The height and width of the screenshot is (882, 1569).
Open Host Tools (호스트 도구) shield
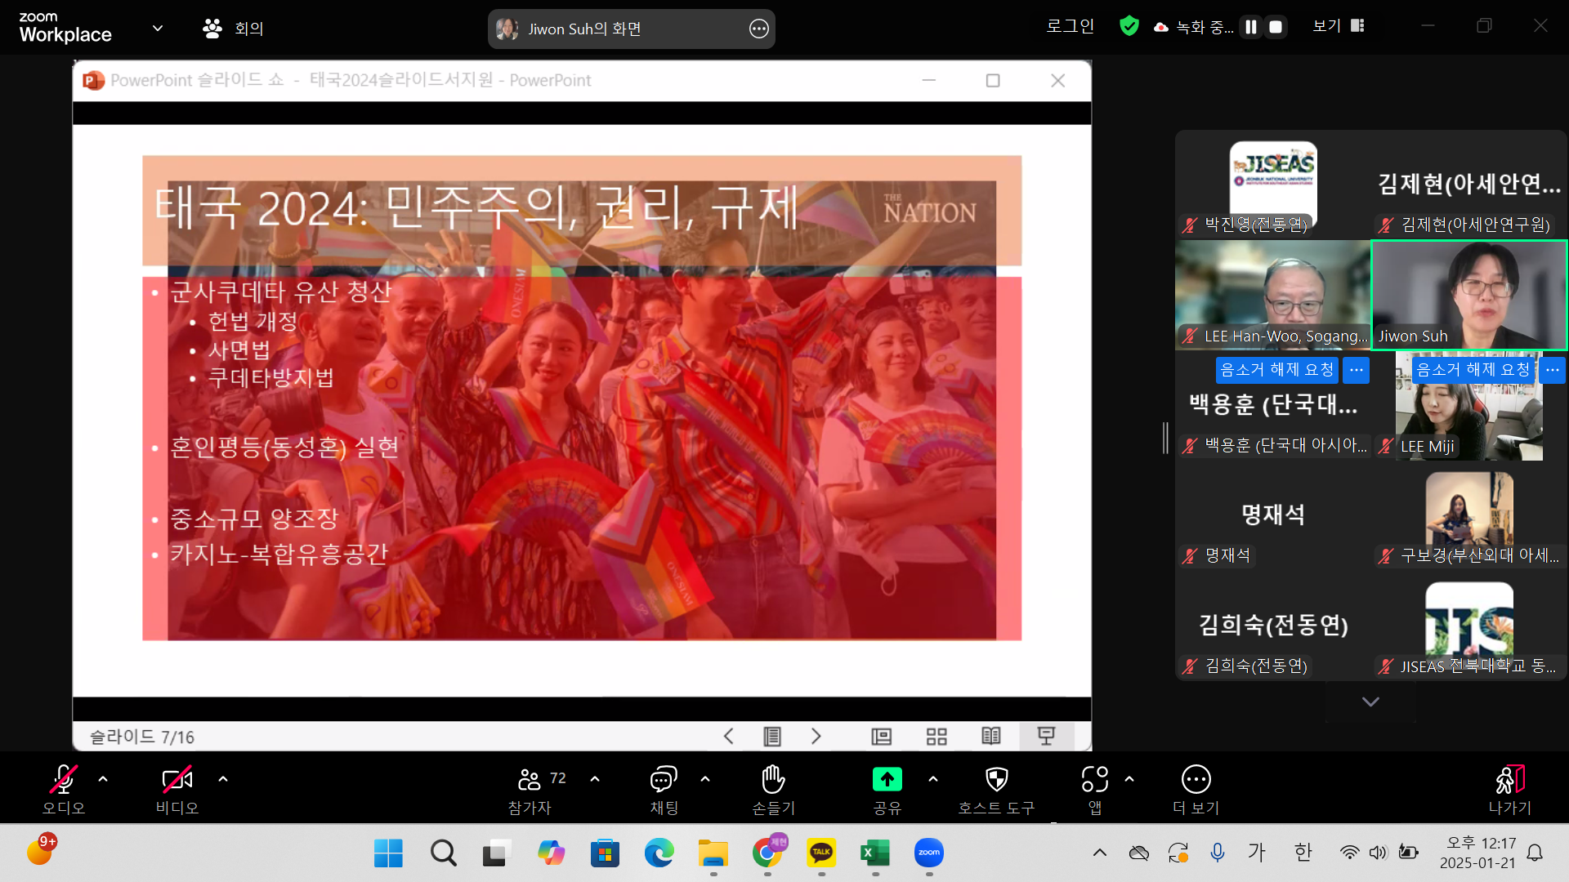tap(996, 780)
